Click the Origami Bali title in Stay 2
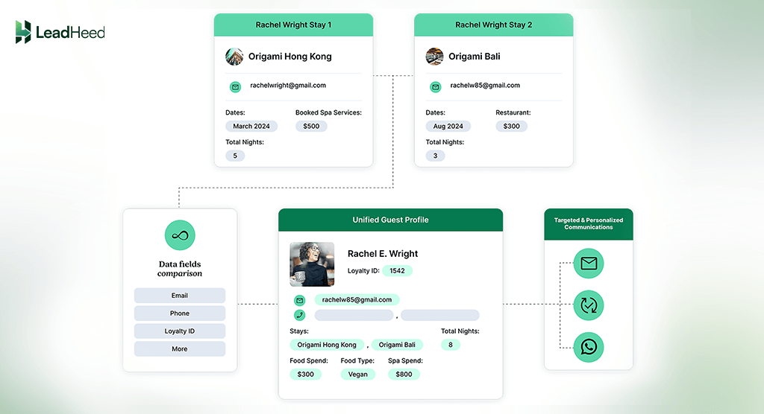This screenshot has height=414, width=764. (x=474, y=57)
